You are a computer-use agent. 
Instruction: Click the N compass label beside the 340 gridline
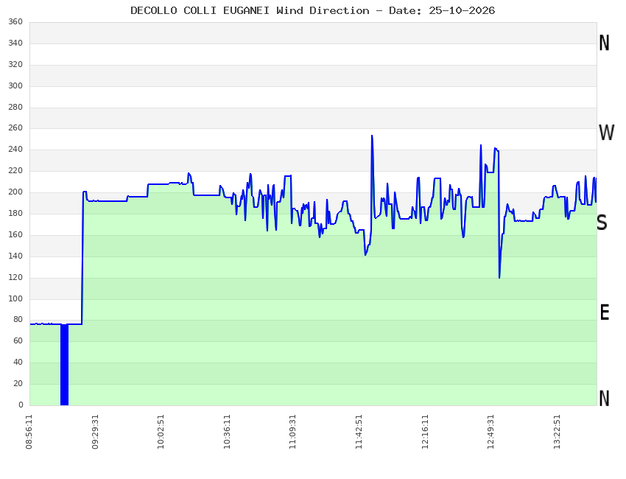(x=604, y=43)
